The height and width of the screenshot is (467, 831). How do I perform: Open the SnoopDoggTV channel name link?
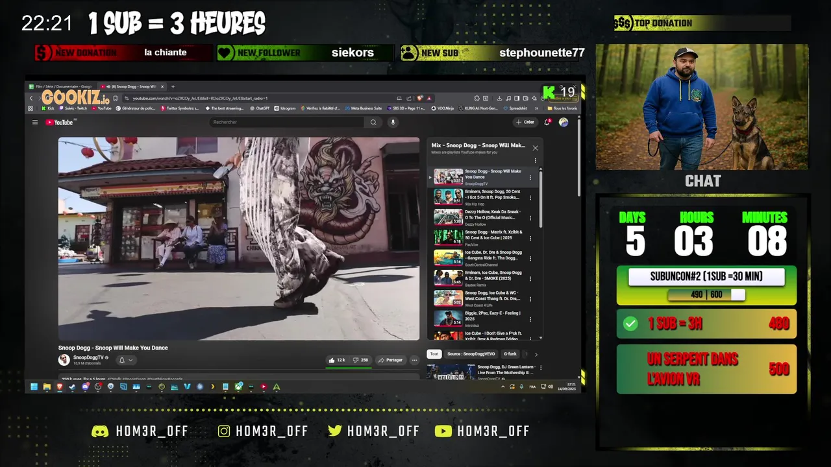(88, 357)
